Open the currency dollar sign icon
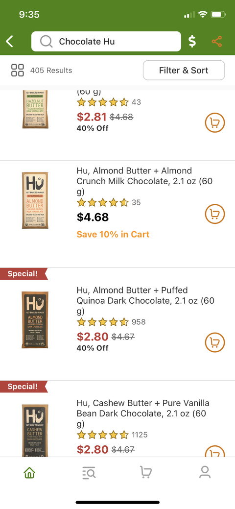The width and height of the screenshot is (235, 509). (x=192, y=42)
